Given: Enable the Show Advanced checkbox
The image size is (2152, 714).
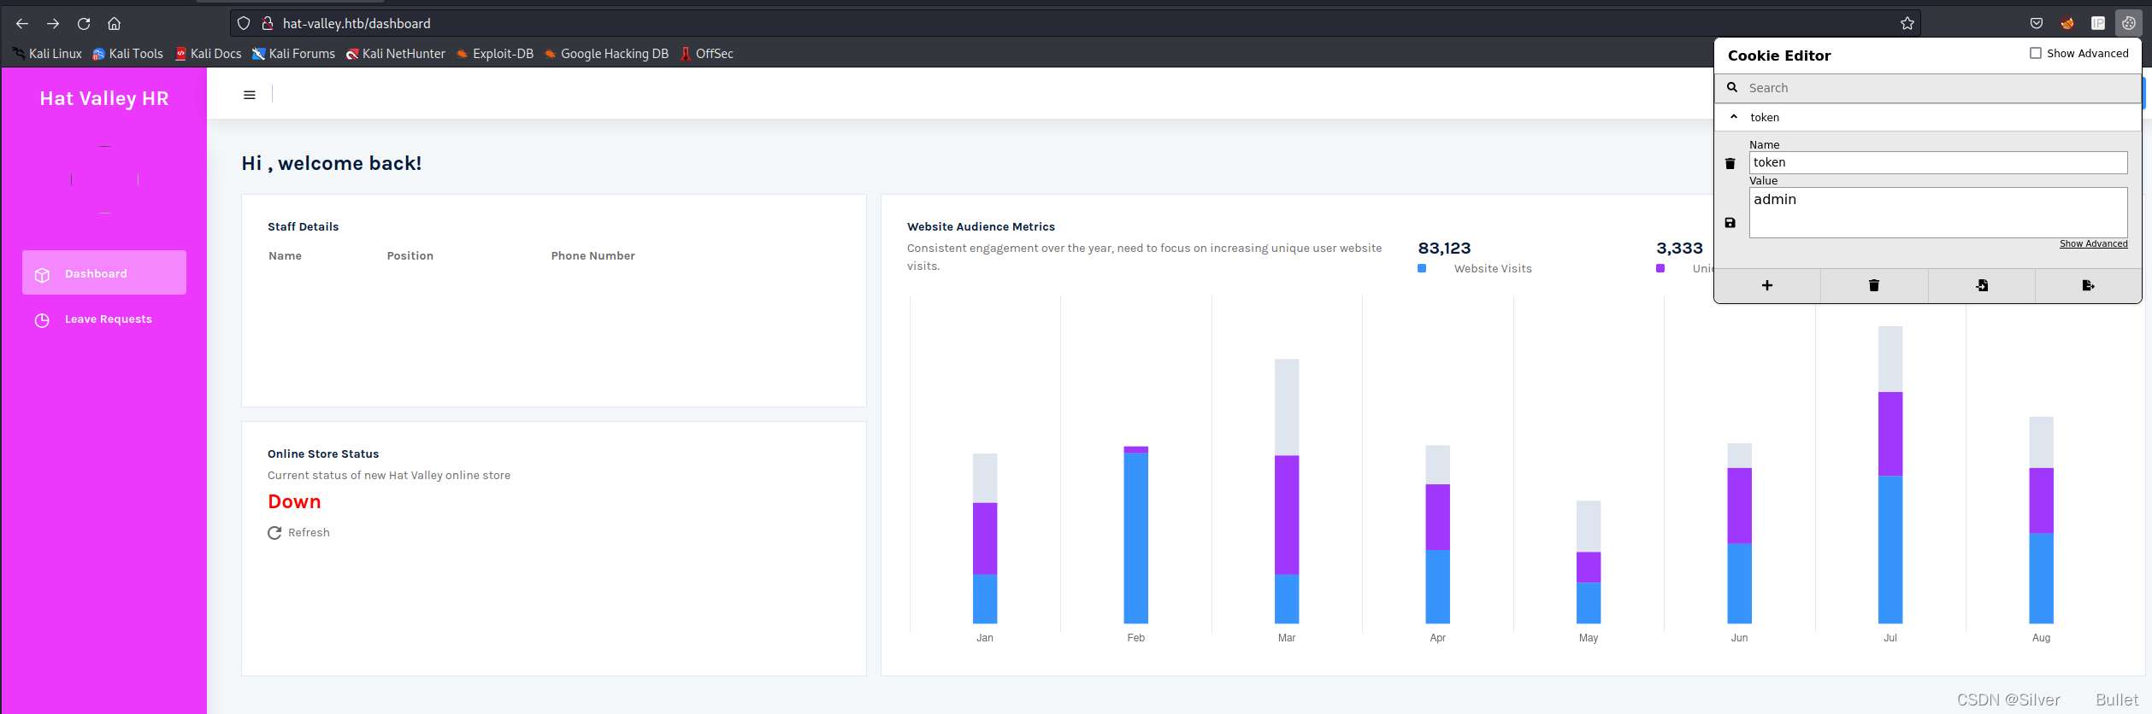Looking at the screenshot, I should [2036, 53].
